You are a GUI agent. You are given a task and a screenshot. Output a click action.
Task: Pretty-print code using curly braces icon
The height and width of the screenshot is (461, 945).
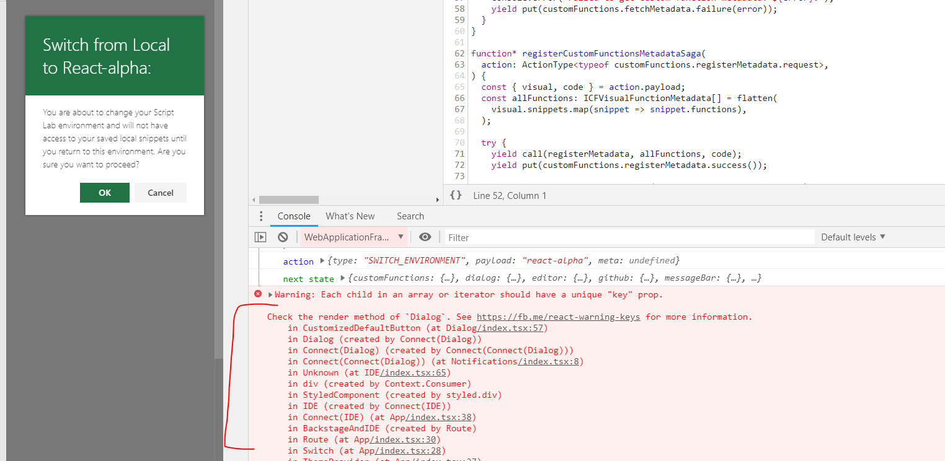(456, 195)
